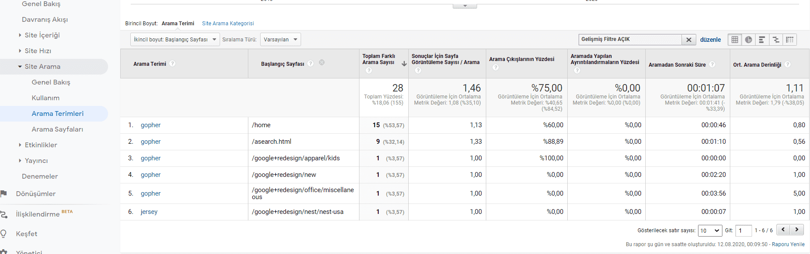Click help icon next to Aramadan Sonraki Süre

(x=712, y=64)
